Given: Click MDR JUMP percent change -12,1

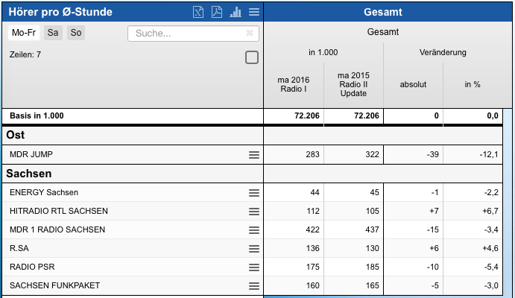Looking at the screenshot, I should tap(489, 154).
